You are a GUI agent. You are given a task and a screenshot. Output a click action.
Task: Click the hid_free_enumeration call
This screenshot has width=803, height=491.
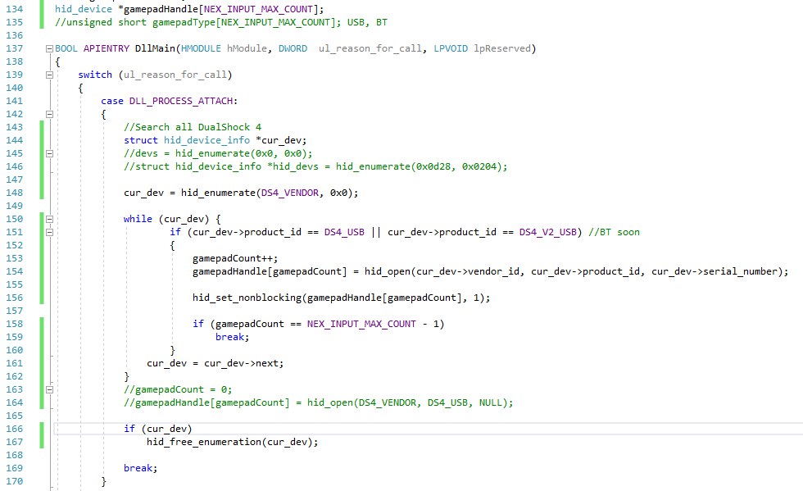click(204, 443)
